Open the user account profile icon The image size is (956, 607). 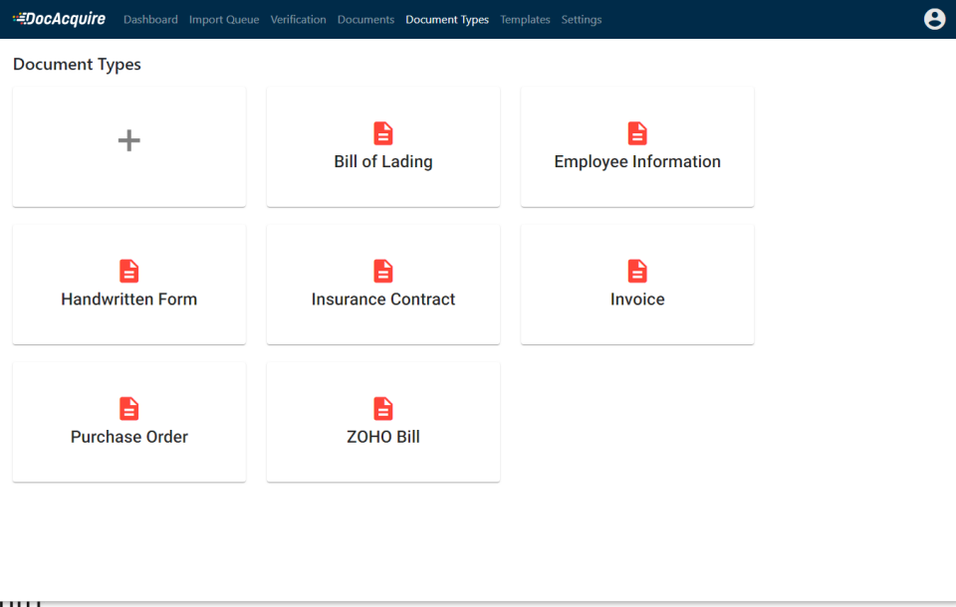(934, 20)
